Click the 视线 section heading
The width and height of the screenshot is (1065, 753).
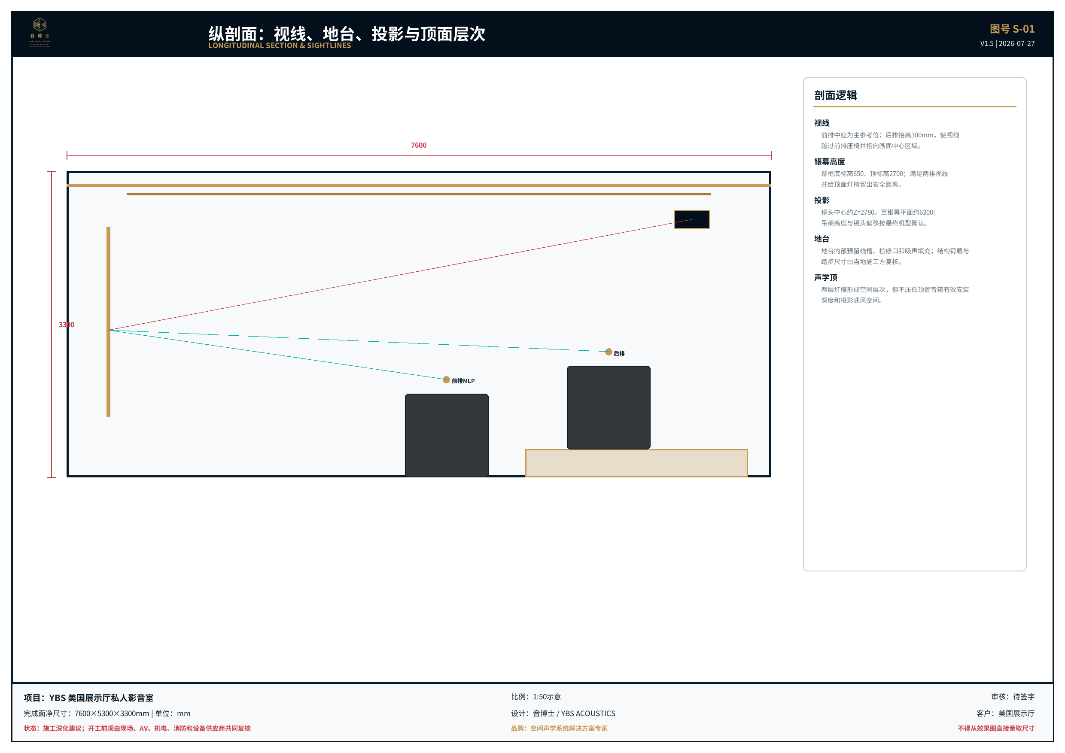[x=822, y=123]
